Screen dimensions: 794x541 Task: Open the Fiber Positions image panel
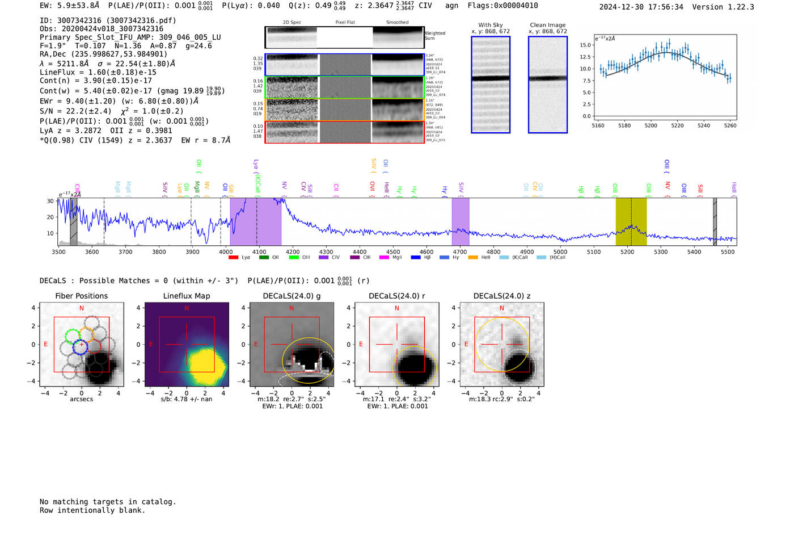82,344
